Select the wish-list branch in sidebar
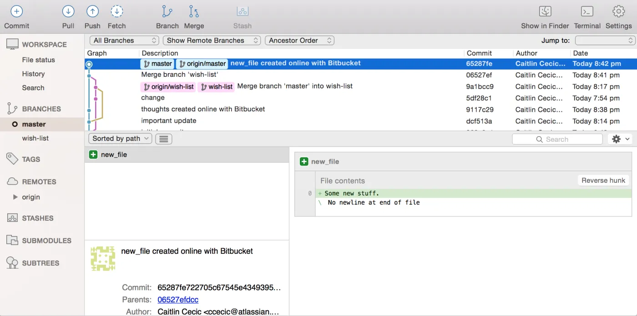The width and height of the screenshot is (637, 316). tap(35, 138)
